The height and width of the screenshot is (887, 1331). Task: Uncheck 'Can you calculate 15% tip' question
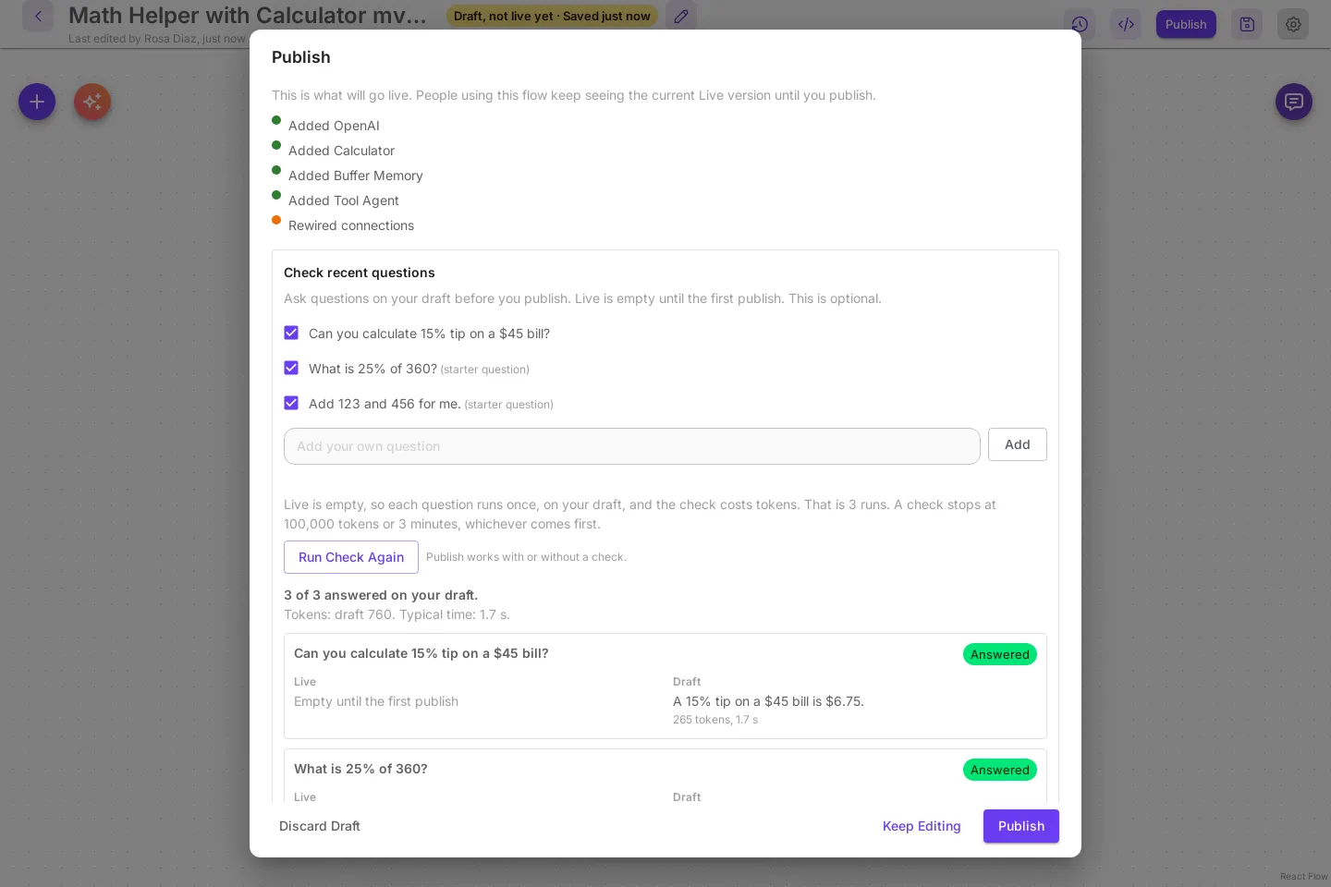pos(291,333)
